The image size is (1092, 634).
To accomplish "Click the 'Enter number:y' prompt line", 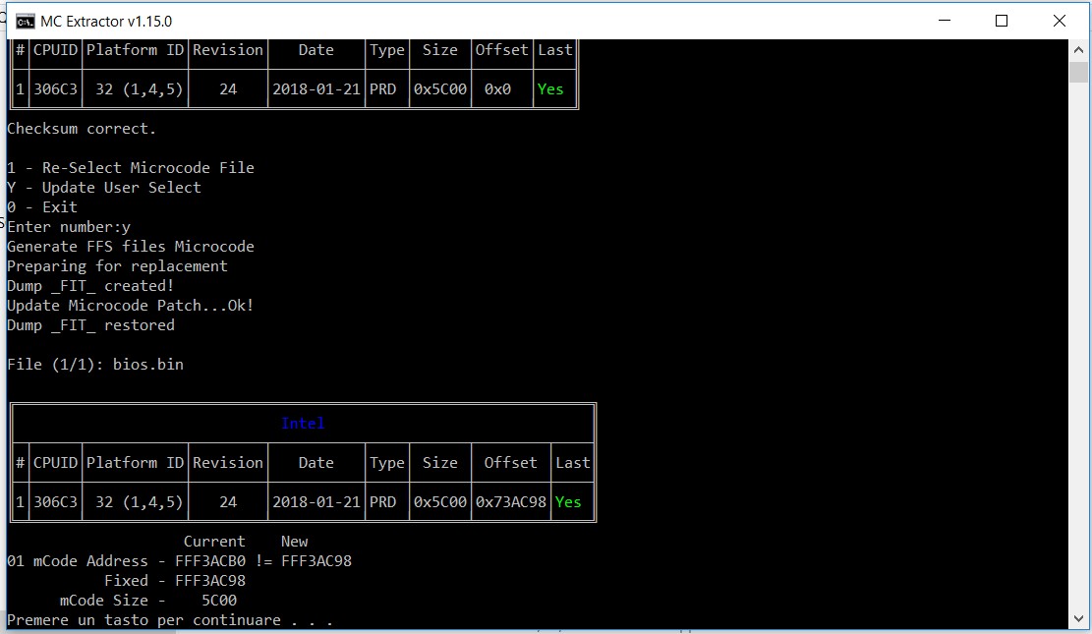I will pos(68,227).
